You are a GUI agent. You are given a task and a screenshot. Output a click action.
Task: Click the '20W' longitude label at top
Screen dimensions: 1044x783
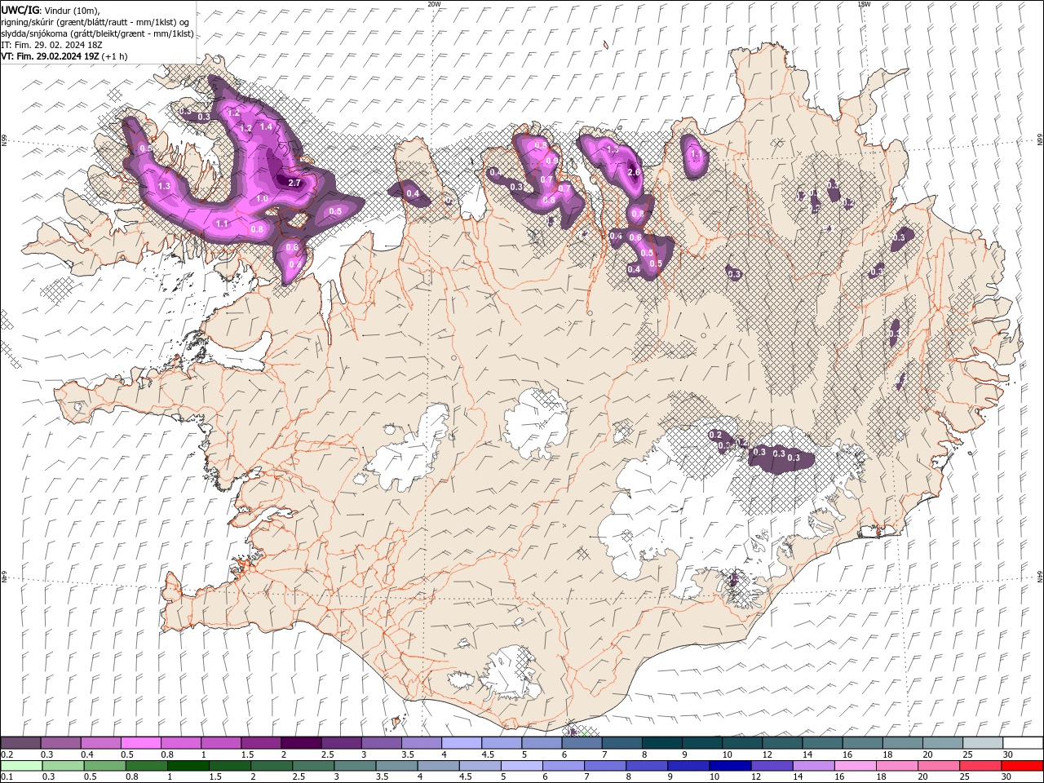click(433, 4)
